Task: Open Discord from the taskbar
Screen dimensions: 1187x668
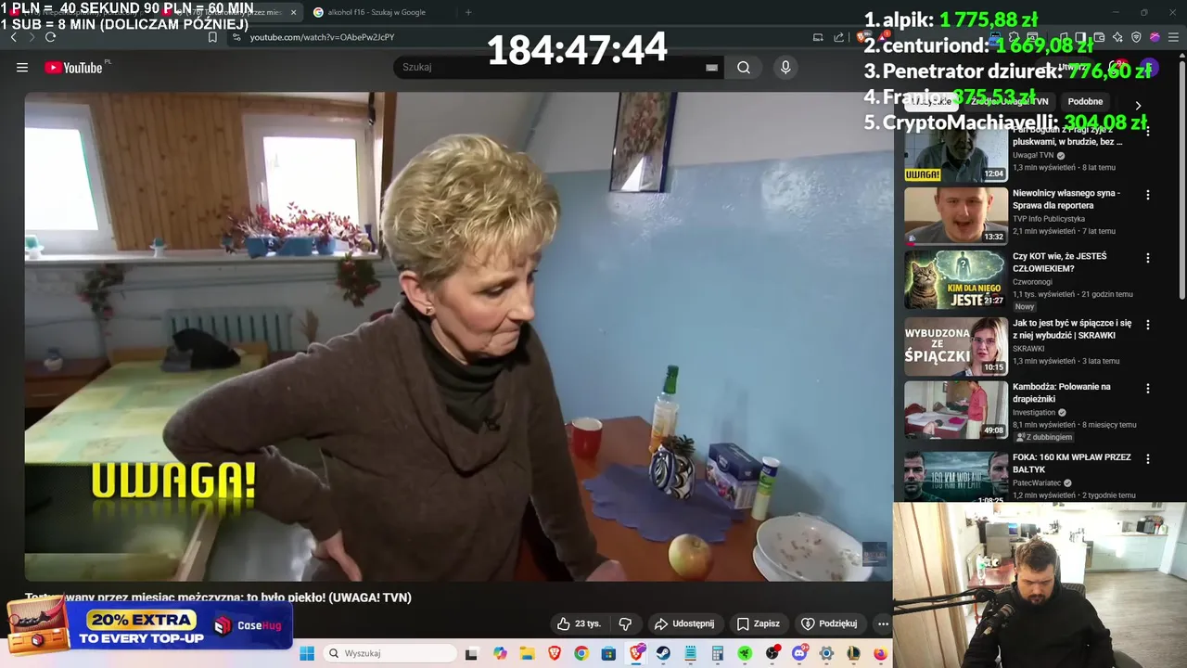Action: click(x=799, y=654)
